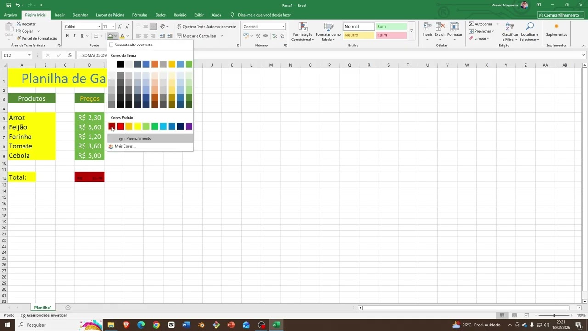Open the Arquivo menu tab

click(x=10, y=15)
